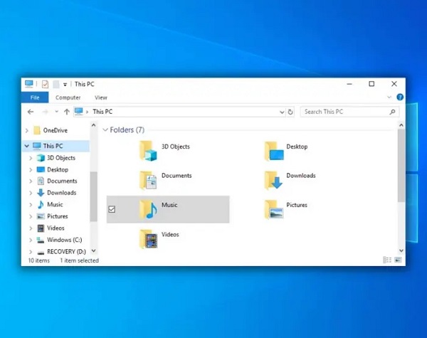Switch to Details view icon in status bar

click(x=387, y=260)
